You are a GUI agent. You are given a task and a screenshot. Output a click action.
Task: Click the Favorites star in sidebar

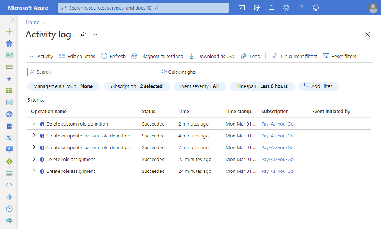point(9,79)
